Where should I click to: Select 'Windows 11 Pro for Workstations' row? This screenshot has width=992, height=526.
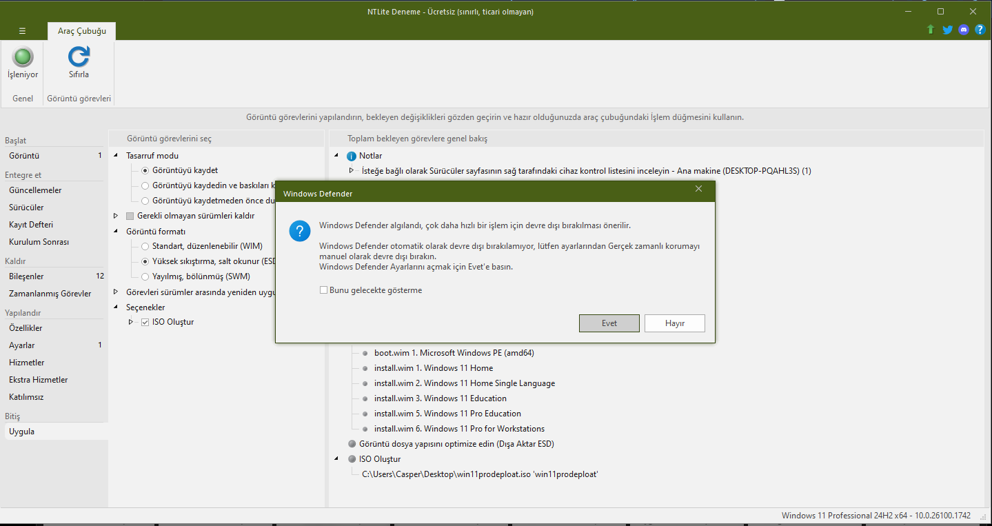(459, 429)
